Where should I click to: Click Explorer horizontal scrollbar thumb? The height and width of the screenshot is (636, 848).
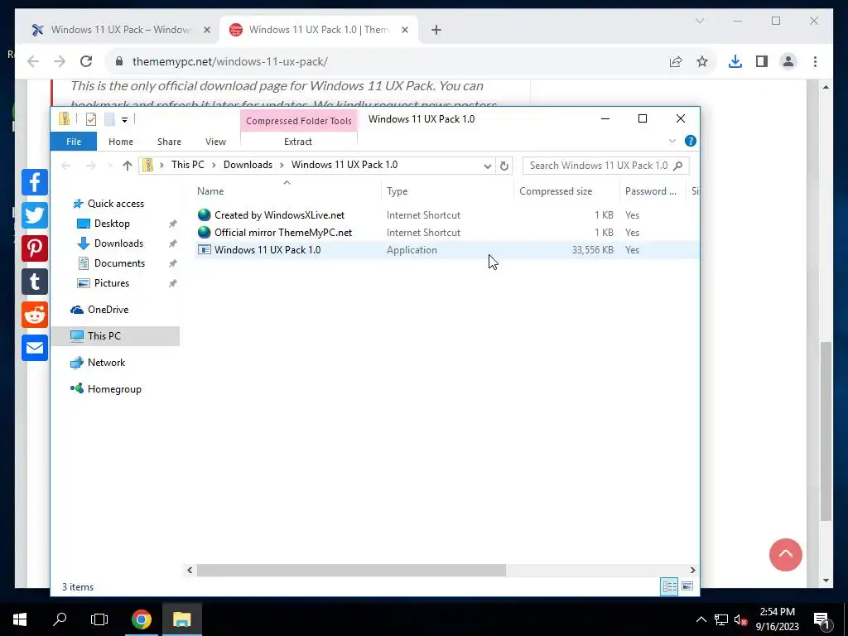click(351, 570)
